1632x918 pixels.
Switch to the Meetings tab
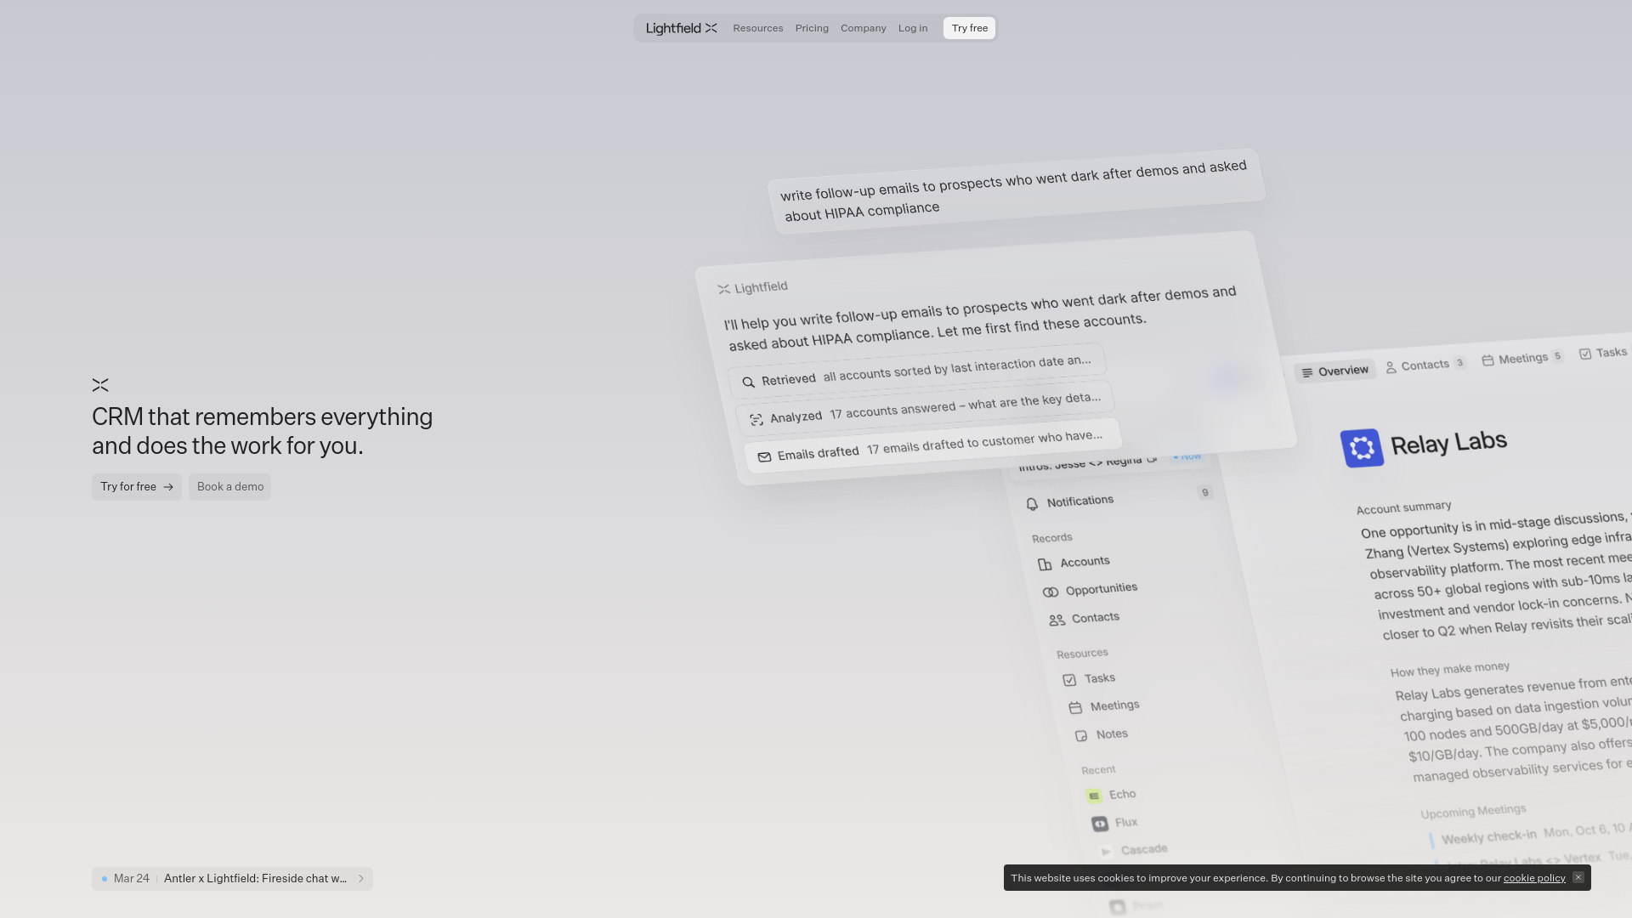[x=1521, y=359]
